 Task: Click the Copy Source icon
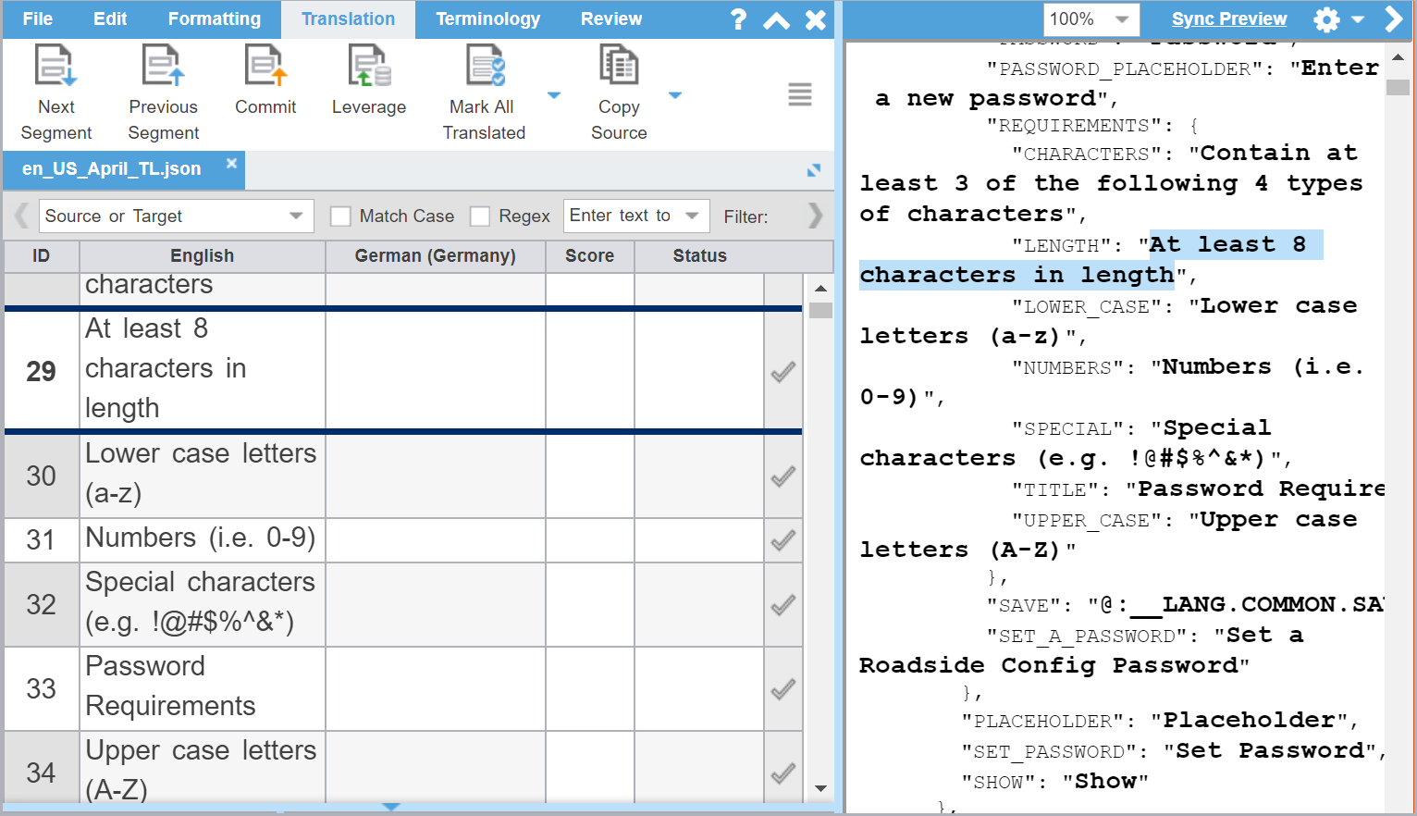tap(619, 68)
